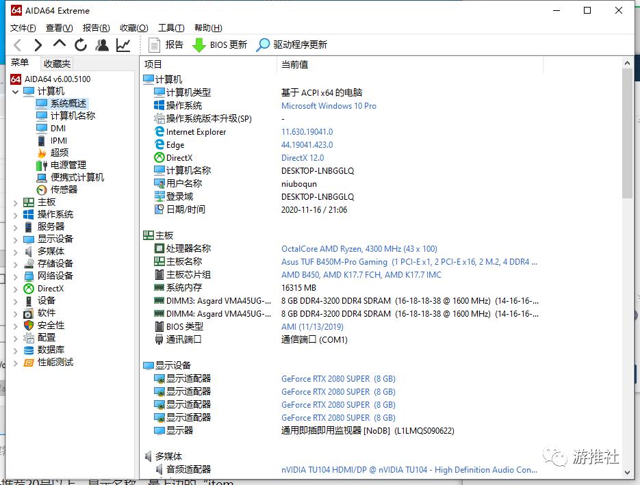Collapse the 计算机 tree branch
This screenshot has height=485, width=640.
point(15,91)
